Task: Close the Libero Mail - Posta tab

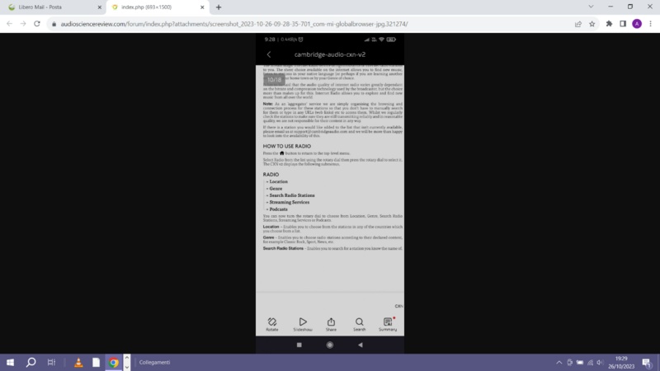Action: coord(100,7)
